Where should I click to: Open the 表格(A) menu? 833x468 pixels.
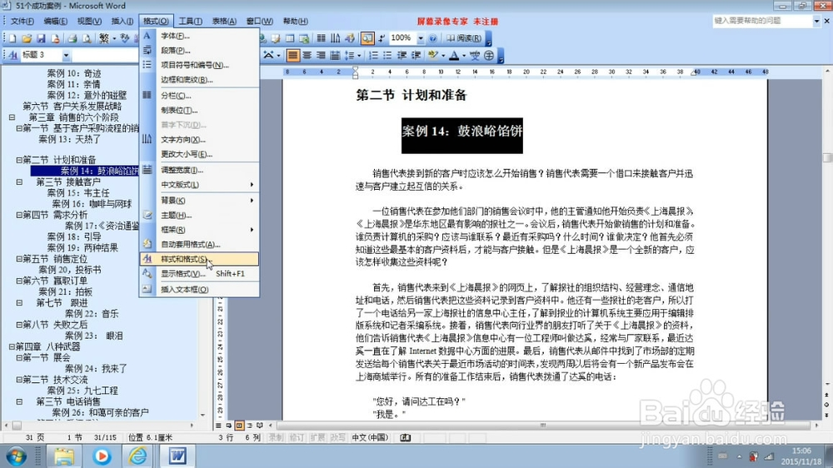pyautogui.click(x=224, y=22)
